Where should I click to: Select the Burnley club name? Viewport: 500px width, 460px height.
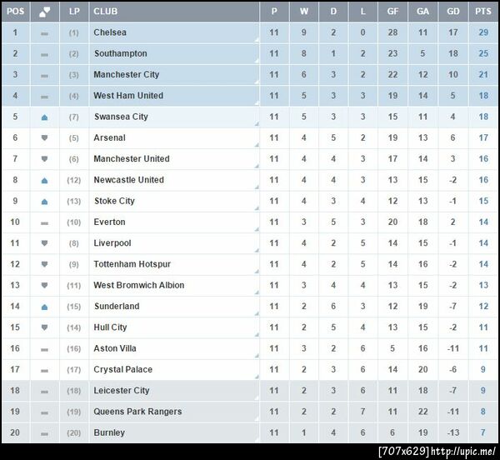pyautogui.click(x=109, y=433)
